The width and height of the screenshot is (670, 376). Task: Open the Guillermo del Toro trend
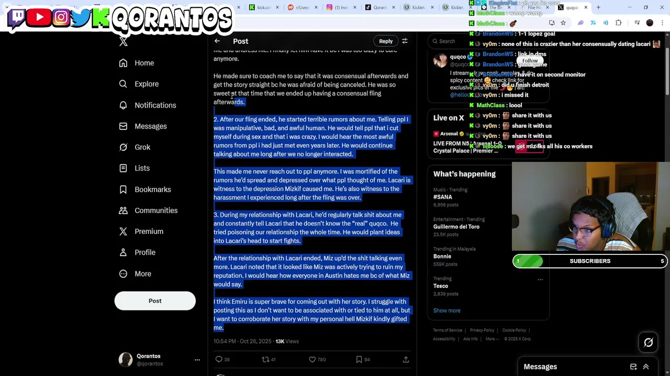(x=456, y=227)
